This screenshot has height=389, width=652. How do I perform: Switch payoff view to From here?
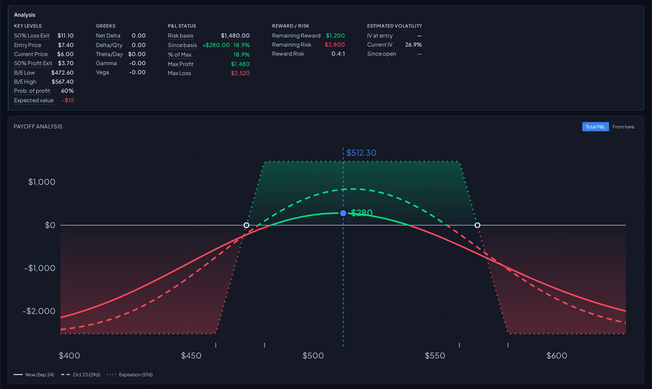pyautogui.click(x=623, y=127)
